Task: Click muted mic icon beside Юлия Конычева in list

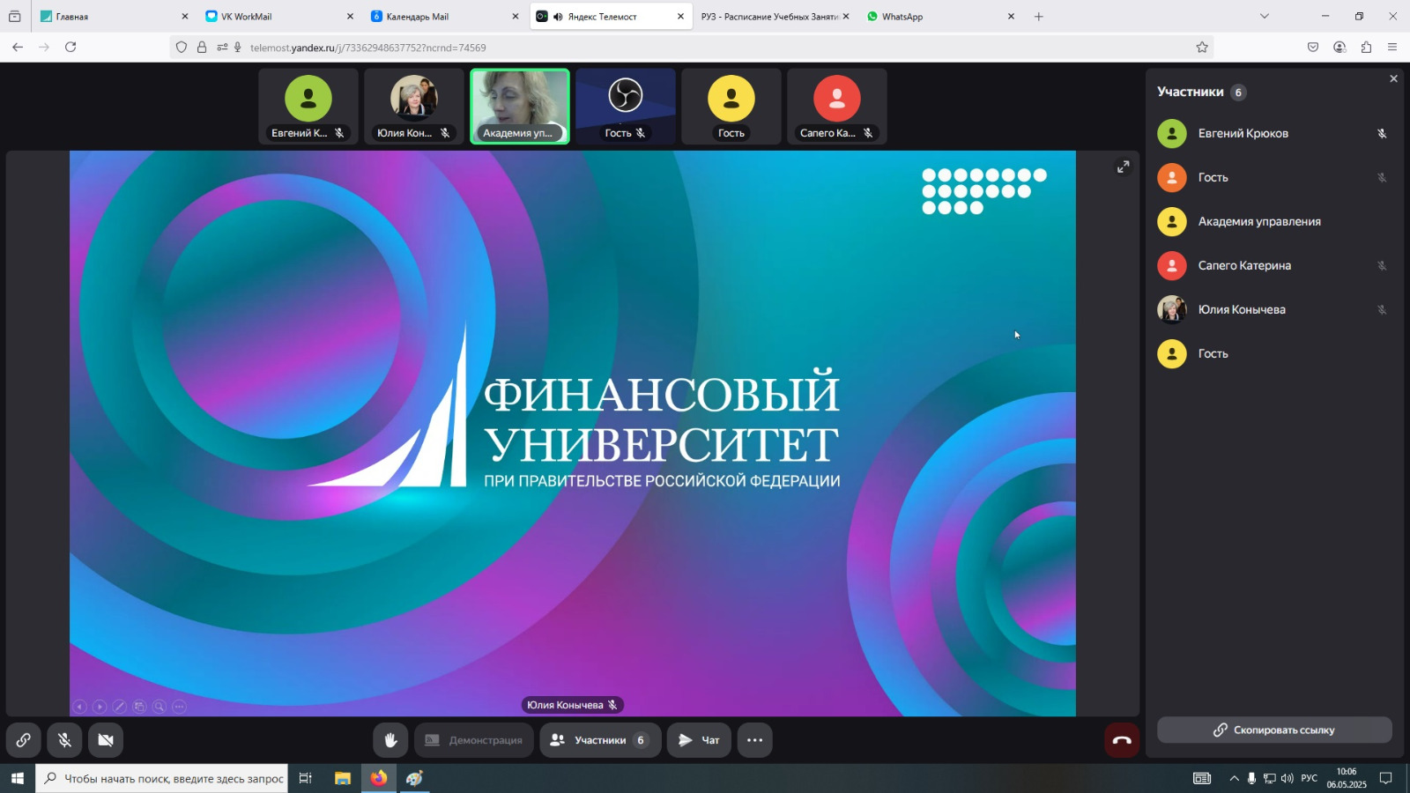Action: (x=1382, y=309)
